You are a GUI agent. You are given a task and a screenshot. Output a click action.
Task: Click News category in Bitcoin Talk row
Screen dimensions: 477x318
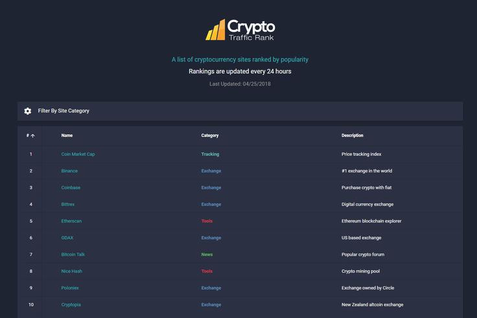coord(207,254)
